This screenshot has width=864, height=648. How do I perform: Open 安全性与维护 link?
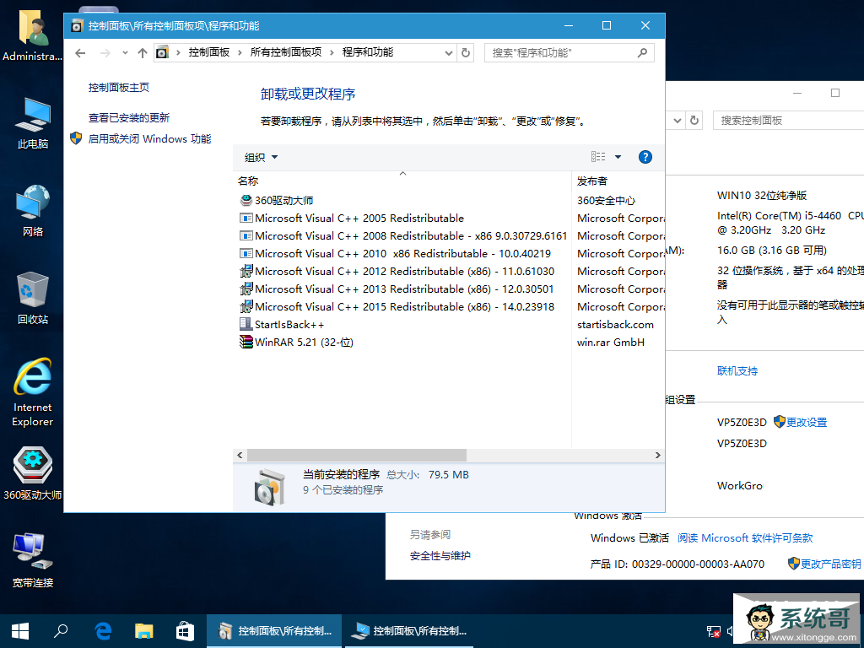click(440, 556)
